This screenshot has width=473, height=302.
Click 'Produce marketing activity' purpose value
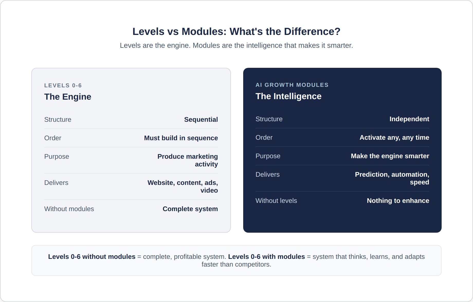click(x=188, y=160)
